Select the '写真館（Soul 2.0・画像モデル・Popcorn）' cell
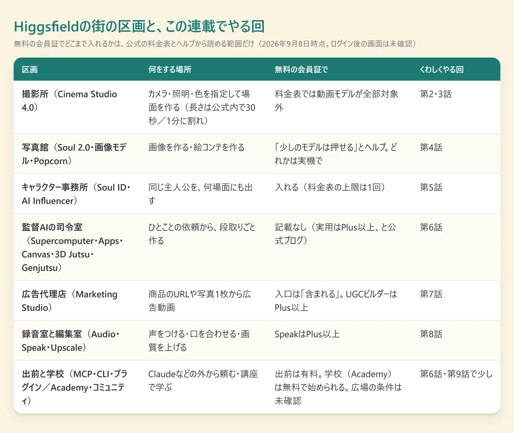 tap(77, 154)
